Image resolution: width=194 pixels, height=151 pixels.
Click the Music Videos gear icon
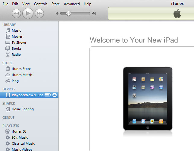8,149
